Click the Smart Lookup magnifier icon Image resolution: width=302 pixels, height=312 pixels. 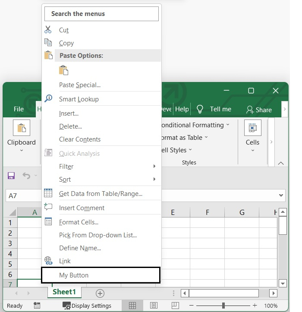click(x=48, y=98)
